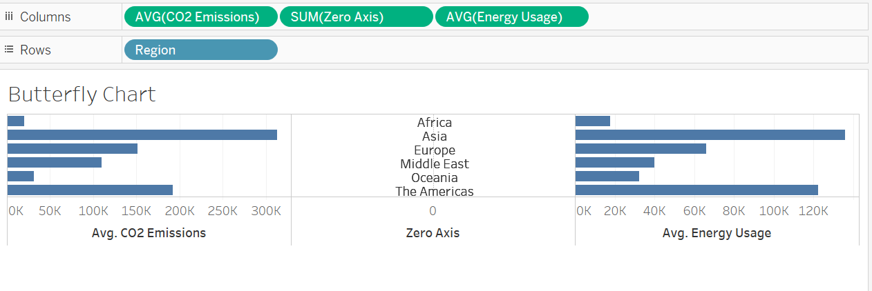Click The Americas Energy Usage bar
The height and width of the screenshot is (291, 872).
(696, 190)
